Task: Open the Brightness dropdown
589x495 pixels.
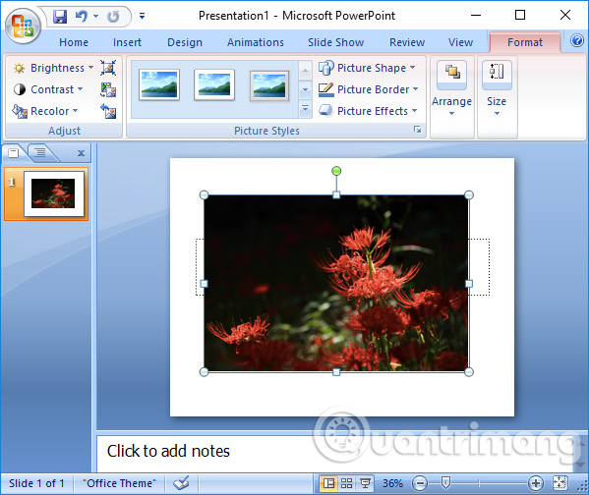Action: pos(53,68)
